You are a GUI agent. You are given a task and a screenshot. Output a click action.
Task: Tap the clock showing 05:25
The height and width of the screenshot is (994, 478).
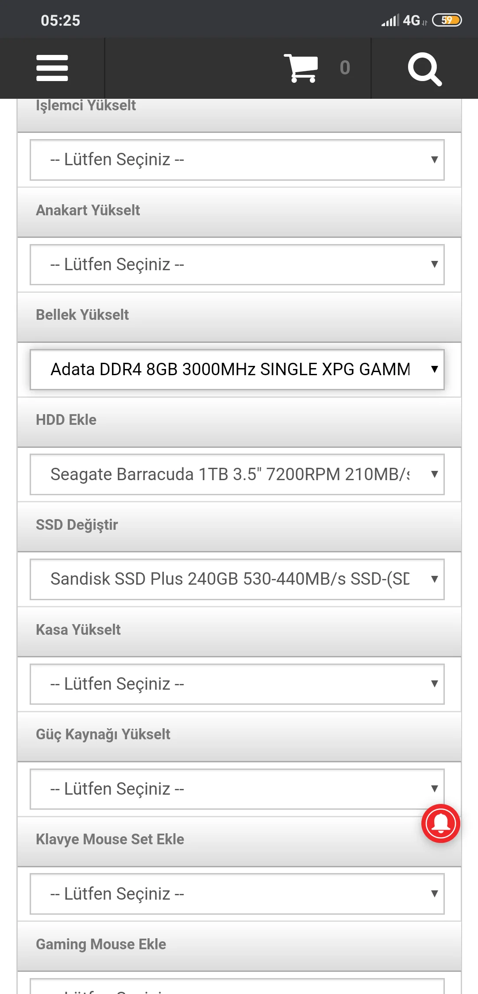[x=61, y=20]
